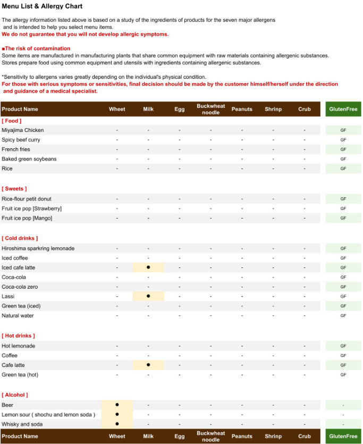Select the [ Cold drinks ] section heading
This screenshot has height=444, width=363.
tap(20, 238)
